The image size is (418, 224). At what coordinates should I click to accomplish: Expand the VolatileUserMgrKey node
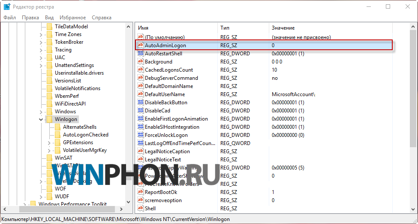point(49,150)
